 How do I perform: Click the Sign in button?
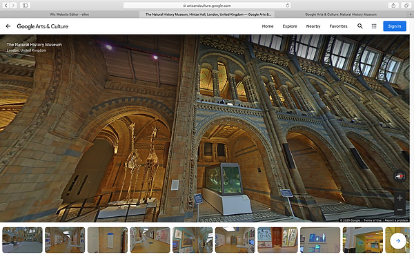395,26
